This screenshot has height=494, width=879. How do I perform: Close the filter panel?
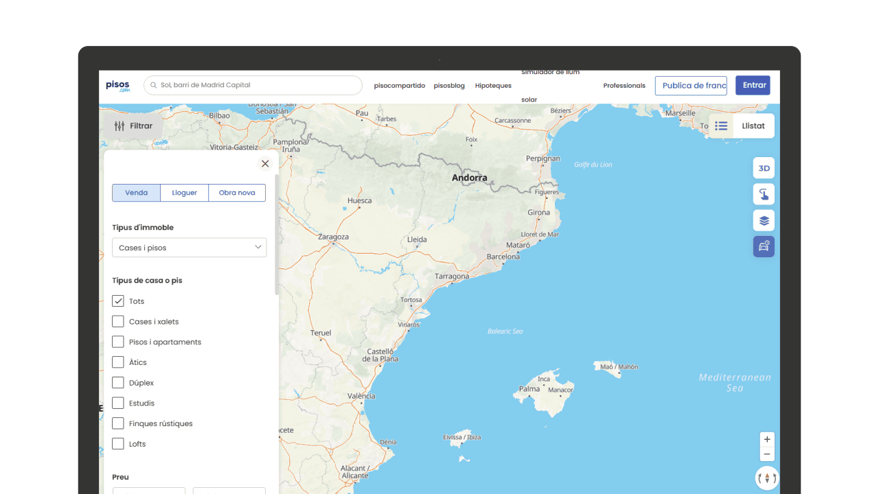[x=265, y=163]
